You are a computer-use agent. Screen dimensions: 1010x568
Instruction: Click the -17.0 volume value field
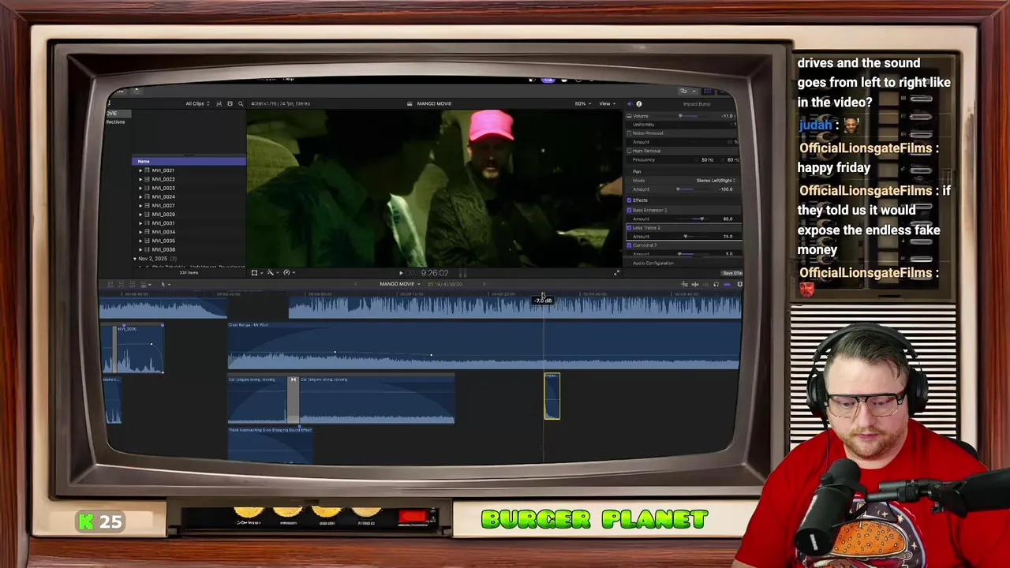tap(727, 116)
